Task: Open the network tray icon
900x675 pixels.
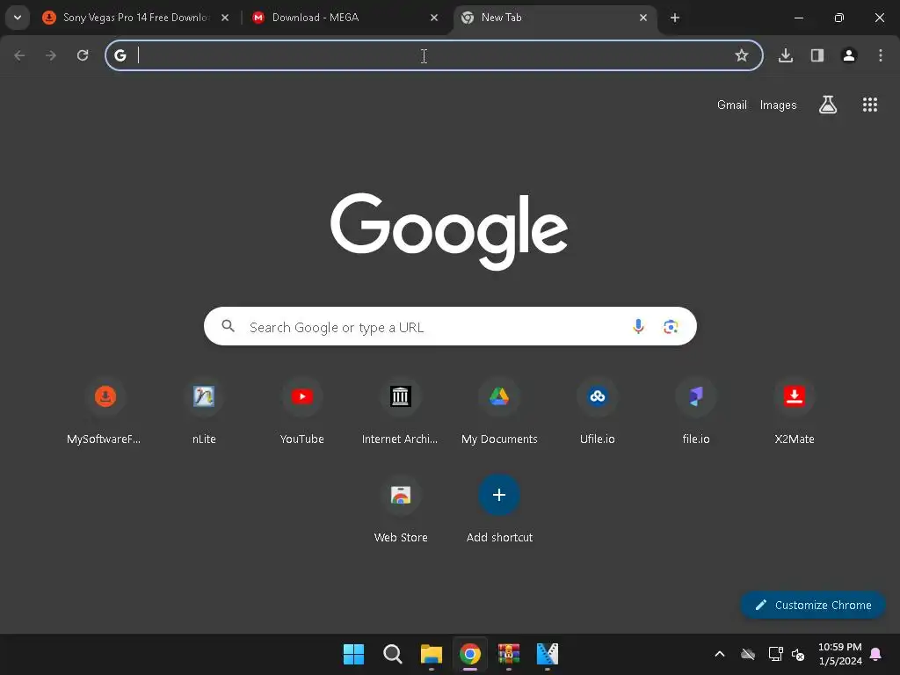Action: 775,654
